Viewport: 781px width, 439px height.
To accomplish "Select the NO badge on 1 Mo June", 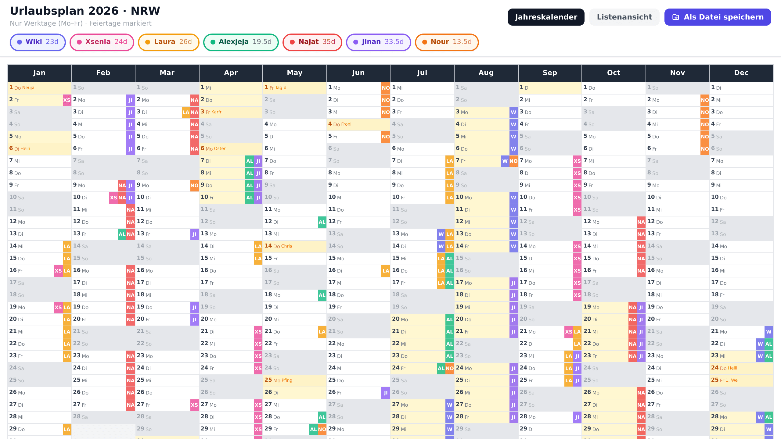I will coord(386,88).
